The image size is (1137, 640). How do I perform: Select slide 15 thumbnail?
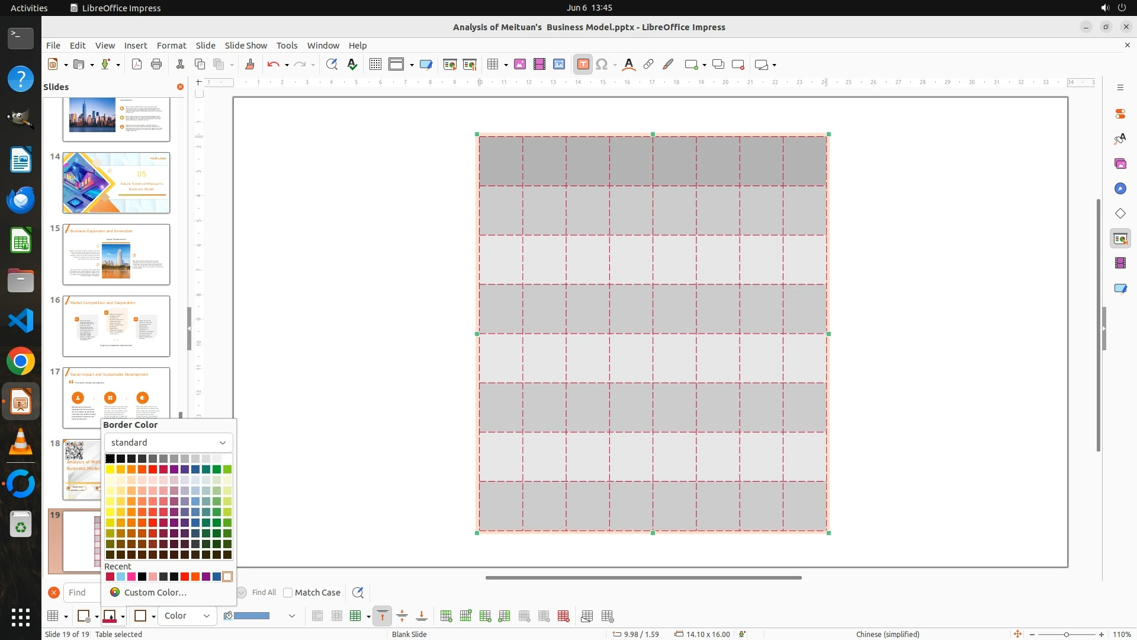(116, 254)
